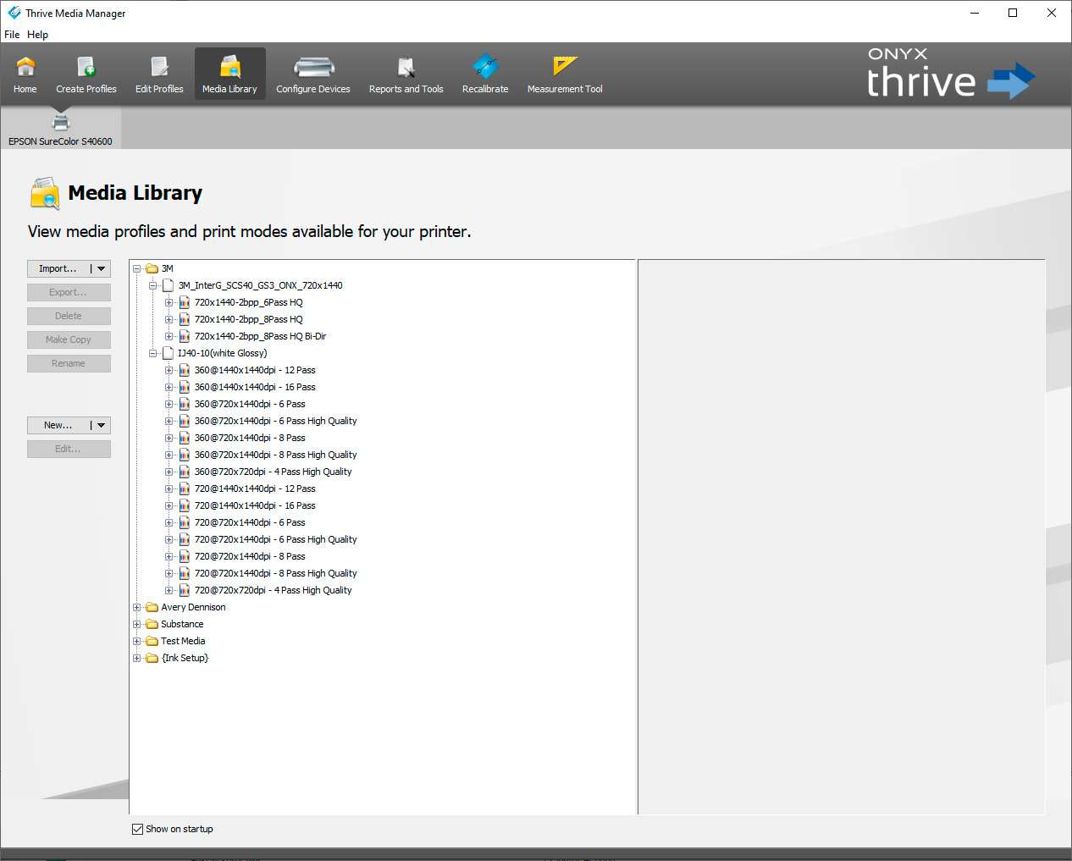The width and height of the screenshot is (1072, 861).
Task: Select 360@720x720dpi - 4 Pass High Quality row
Action: pos(273,472)
